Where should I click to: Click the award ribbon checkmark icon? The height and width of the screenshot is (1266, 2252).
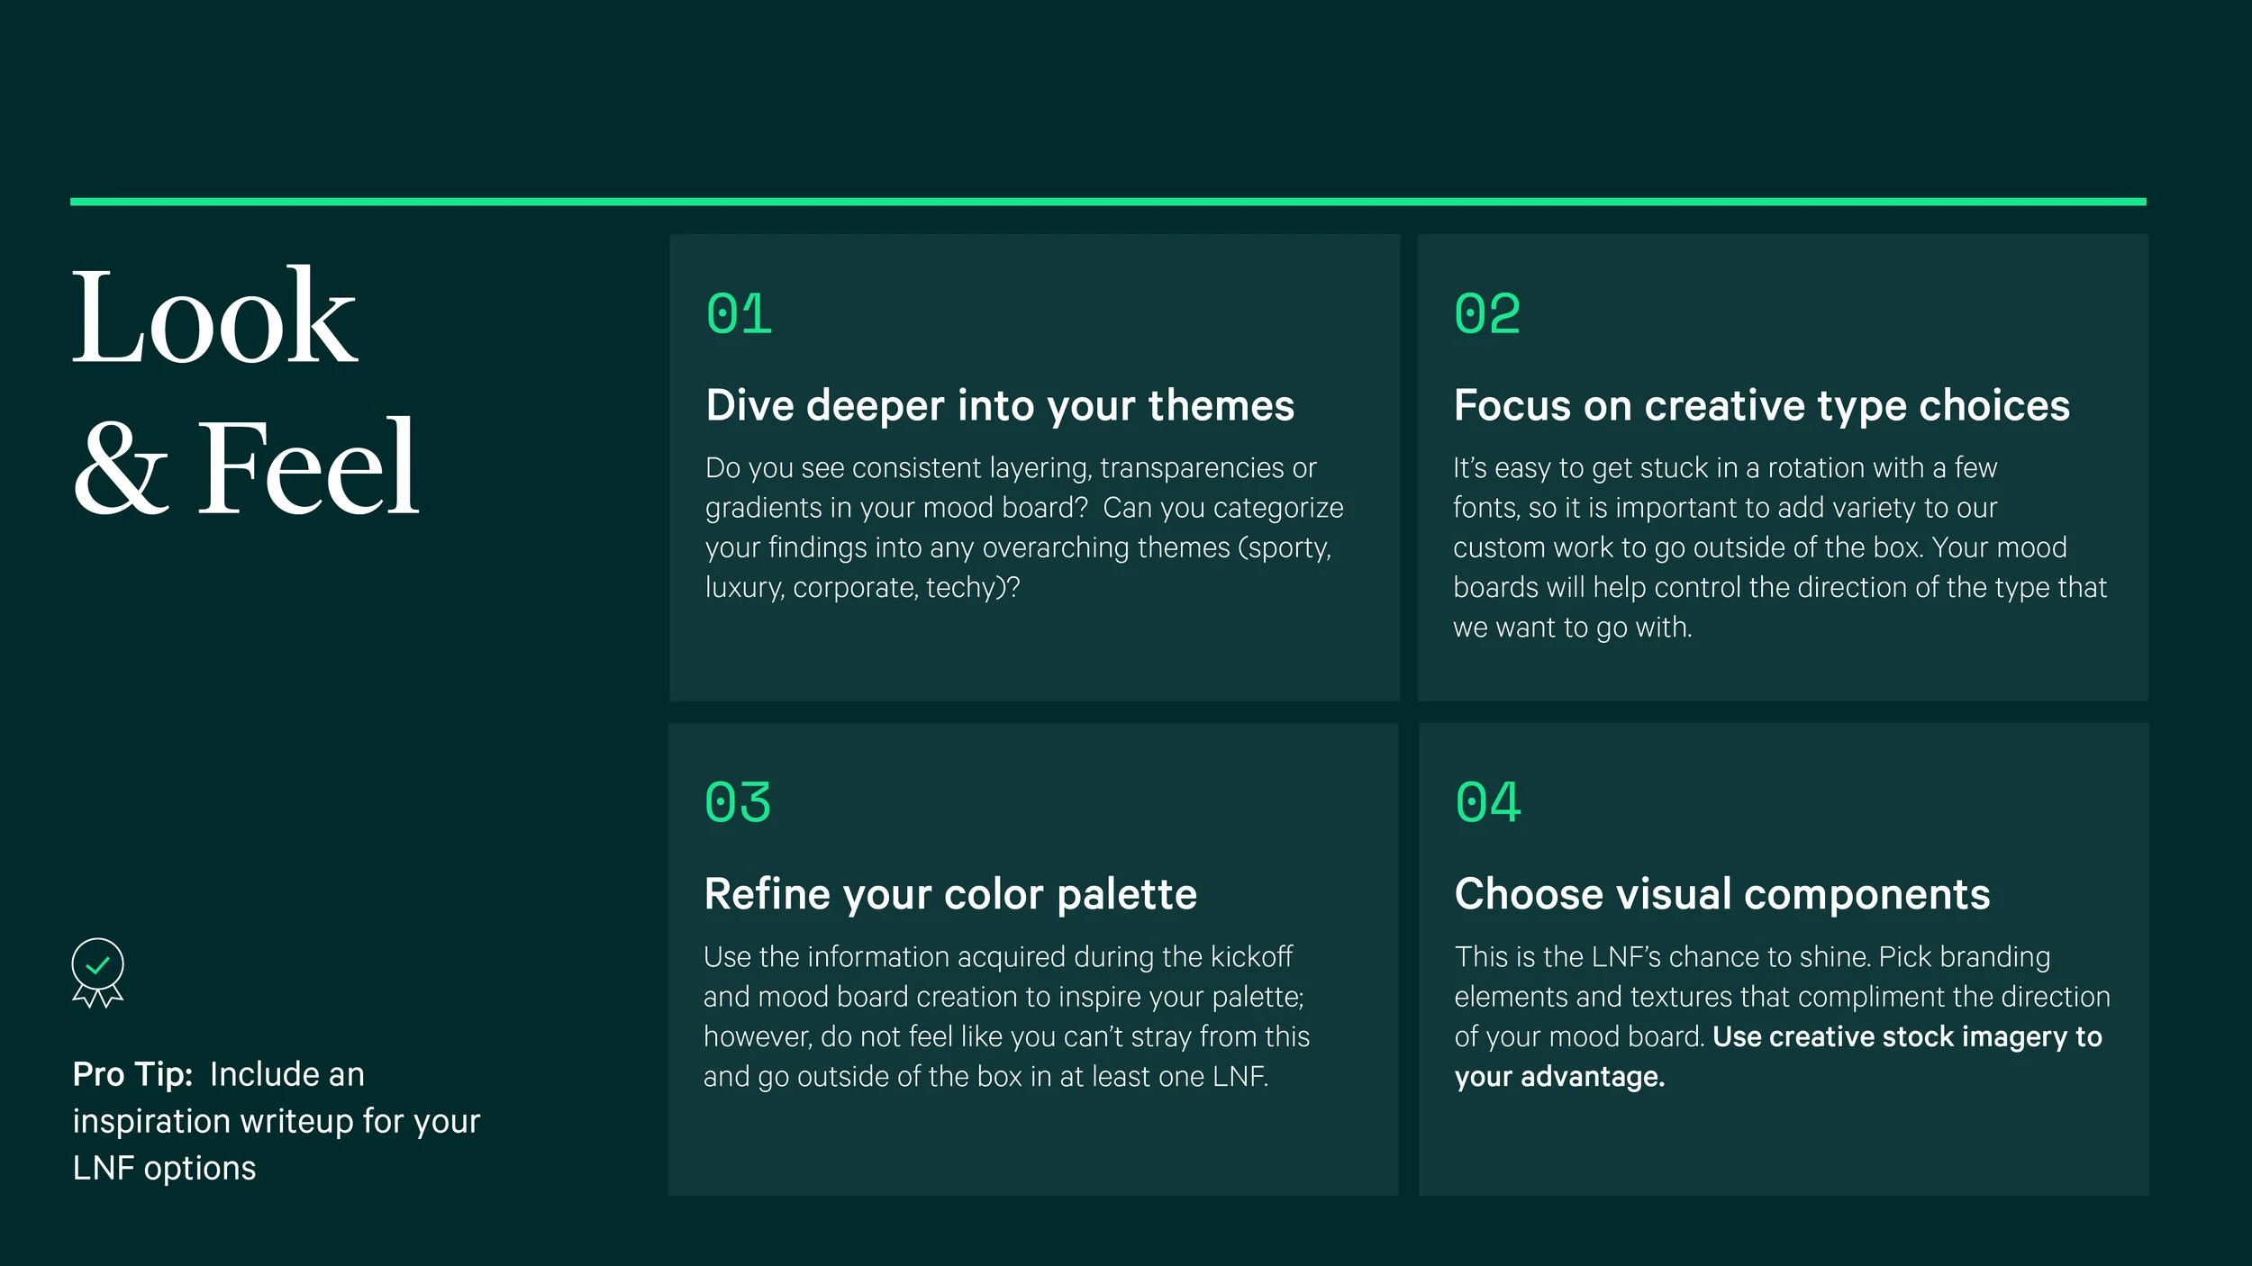(97, 972)
